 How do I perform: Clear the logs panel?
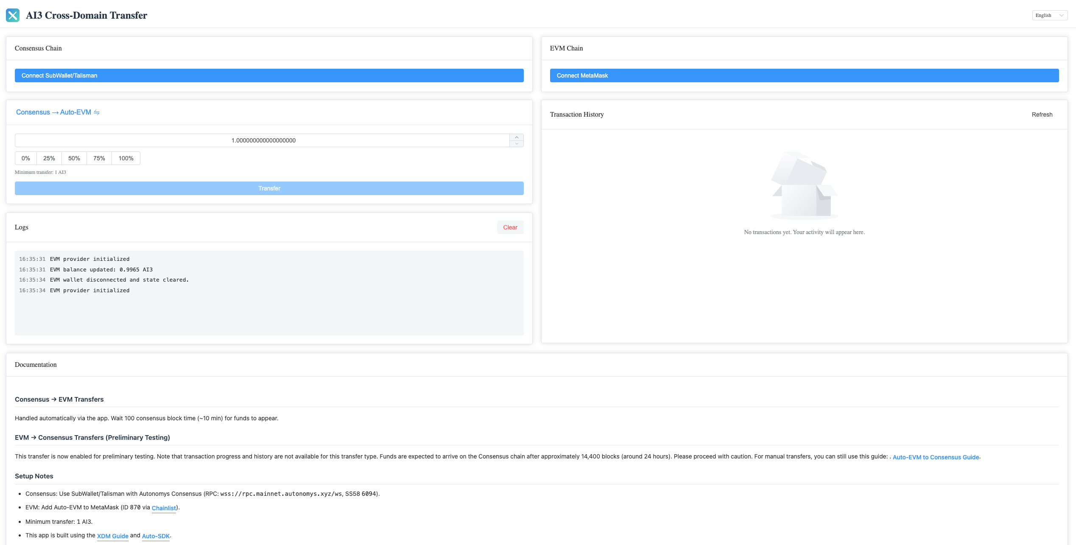pos(510,227)
